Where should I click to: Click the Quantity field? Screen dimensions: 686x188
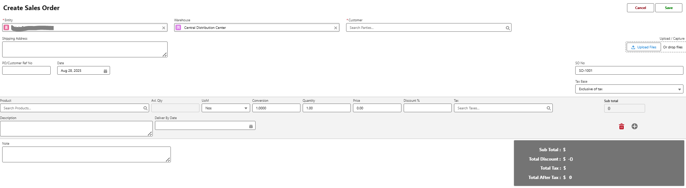327,108
